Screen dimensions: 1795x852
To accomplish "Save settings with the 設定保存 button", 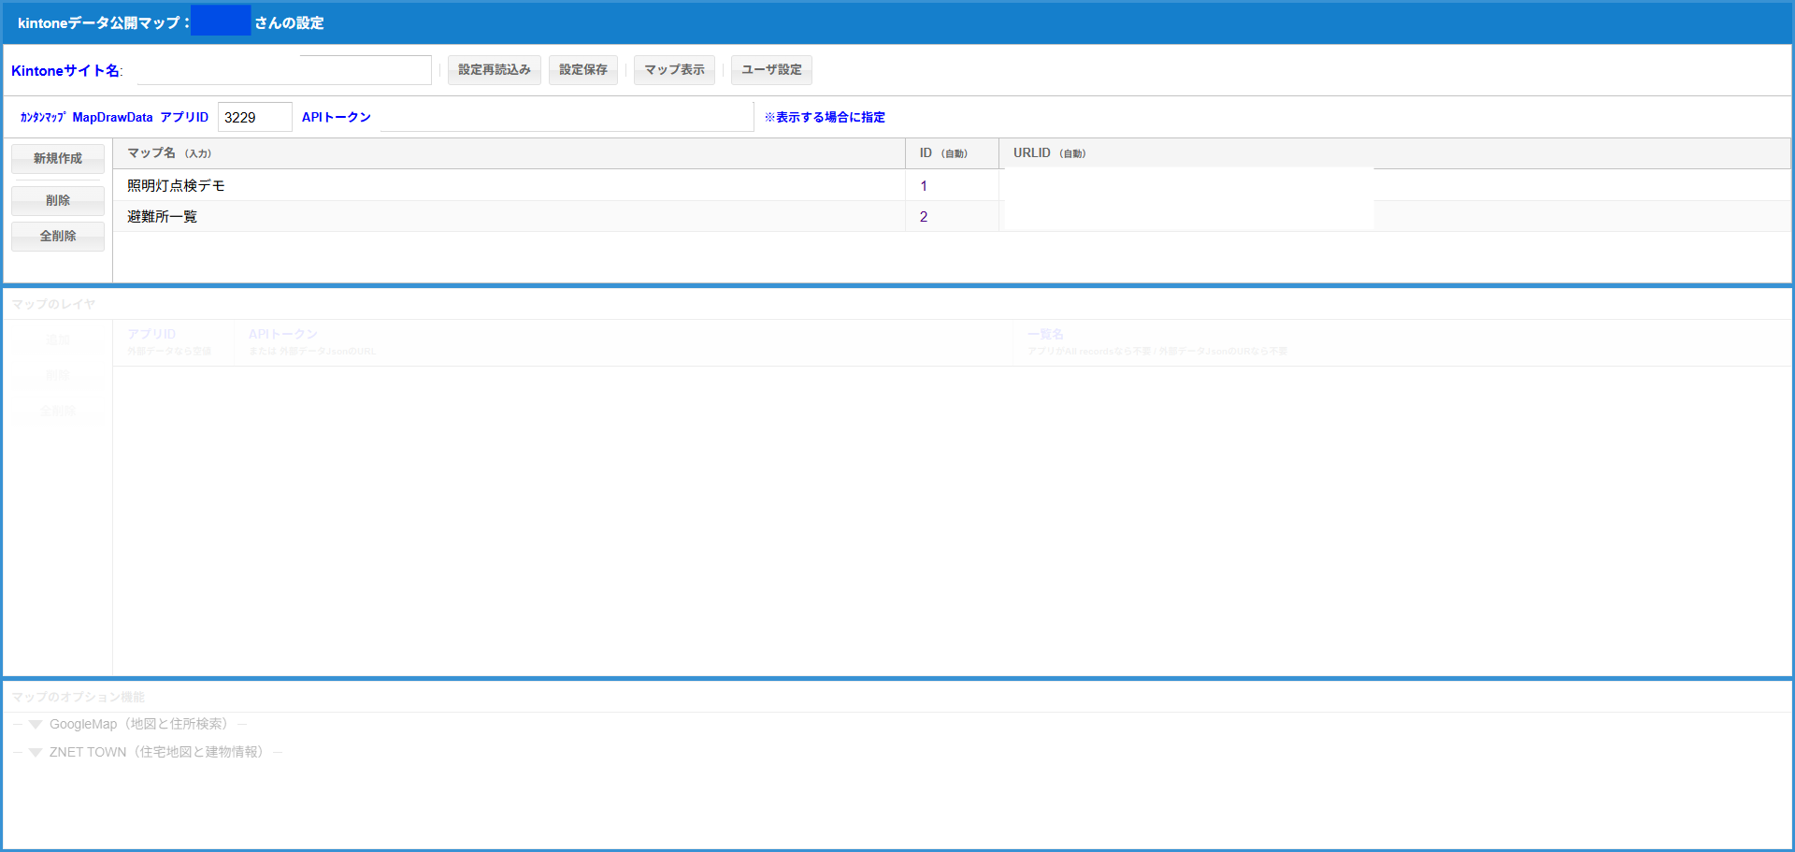I will (582, 70).
